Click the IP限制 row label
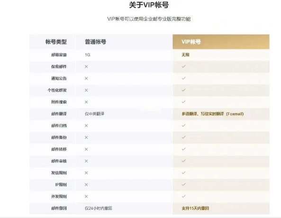 coord(61,185)
